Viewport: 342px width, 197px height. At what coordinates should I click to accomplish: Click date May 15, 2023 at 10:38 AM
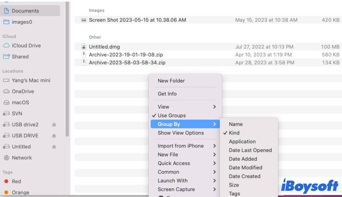[266, 20]
